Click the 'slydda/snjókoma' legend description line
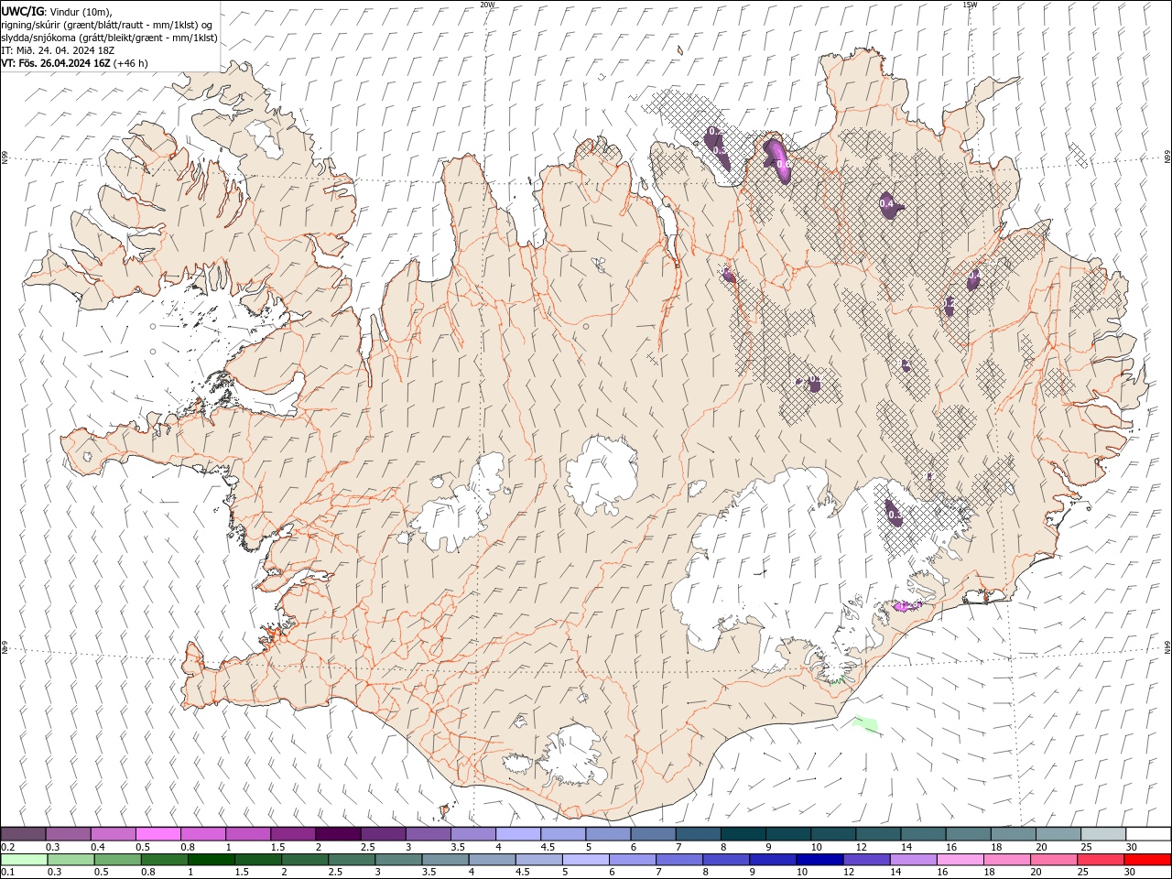This screenshot has height=879, width=1172. point(109,38)
